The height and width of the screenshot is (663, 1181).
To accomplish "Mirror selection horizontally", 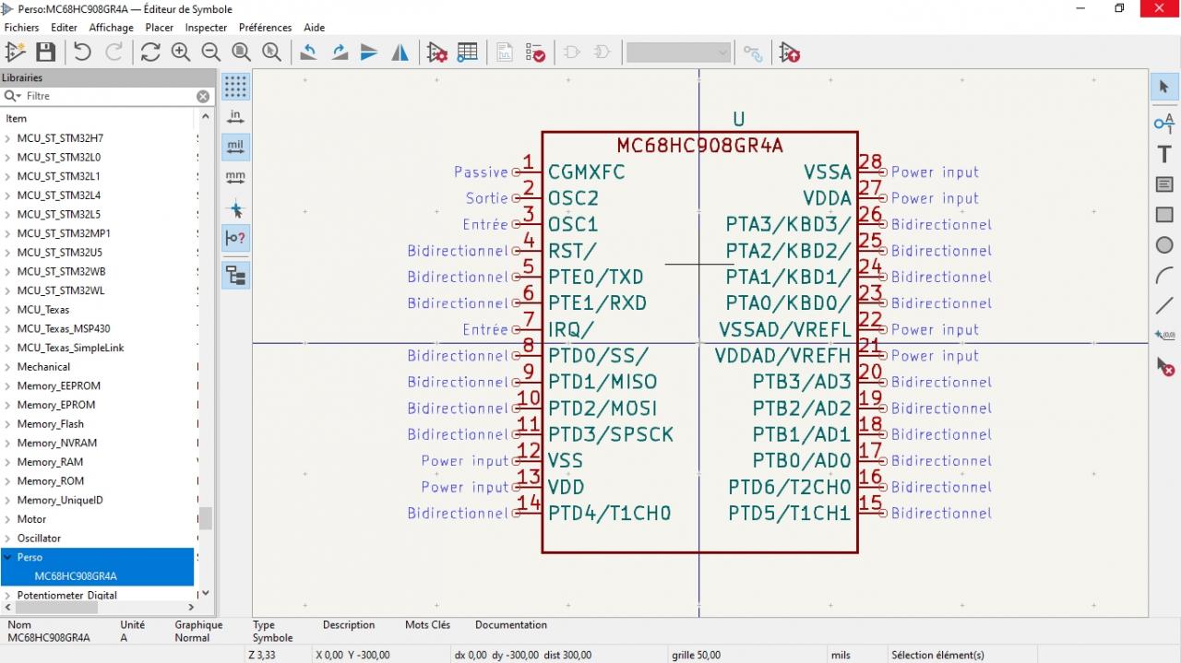I will 400,53.
